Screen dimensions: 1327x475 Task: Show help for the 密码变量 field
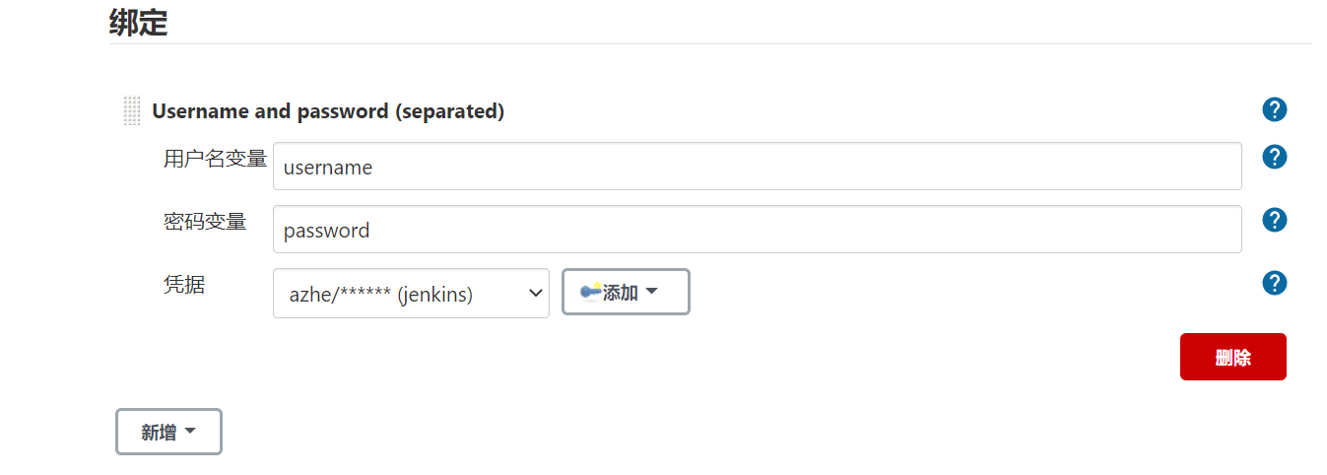(1274, 220)
